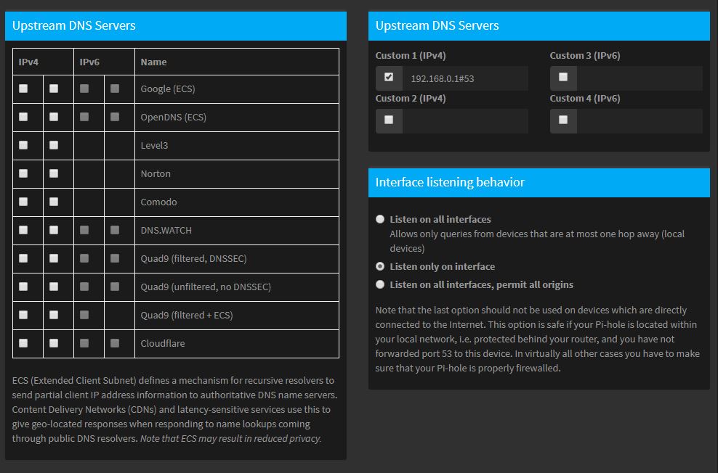Enable second IPv4 checkbox for Cloudflare
This screenshot has height=473, width=718.
pyautogui.click(x=54, y=343)
